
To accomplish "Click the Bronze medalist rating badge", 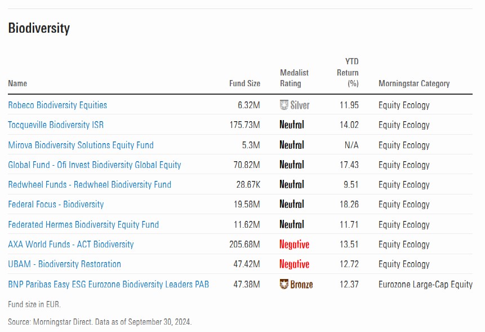I will click(x=296, y=284).
